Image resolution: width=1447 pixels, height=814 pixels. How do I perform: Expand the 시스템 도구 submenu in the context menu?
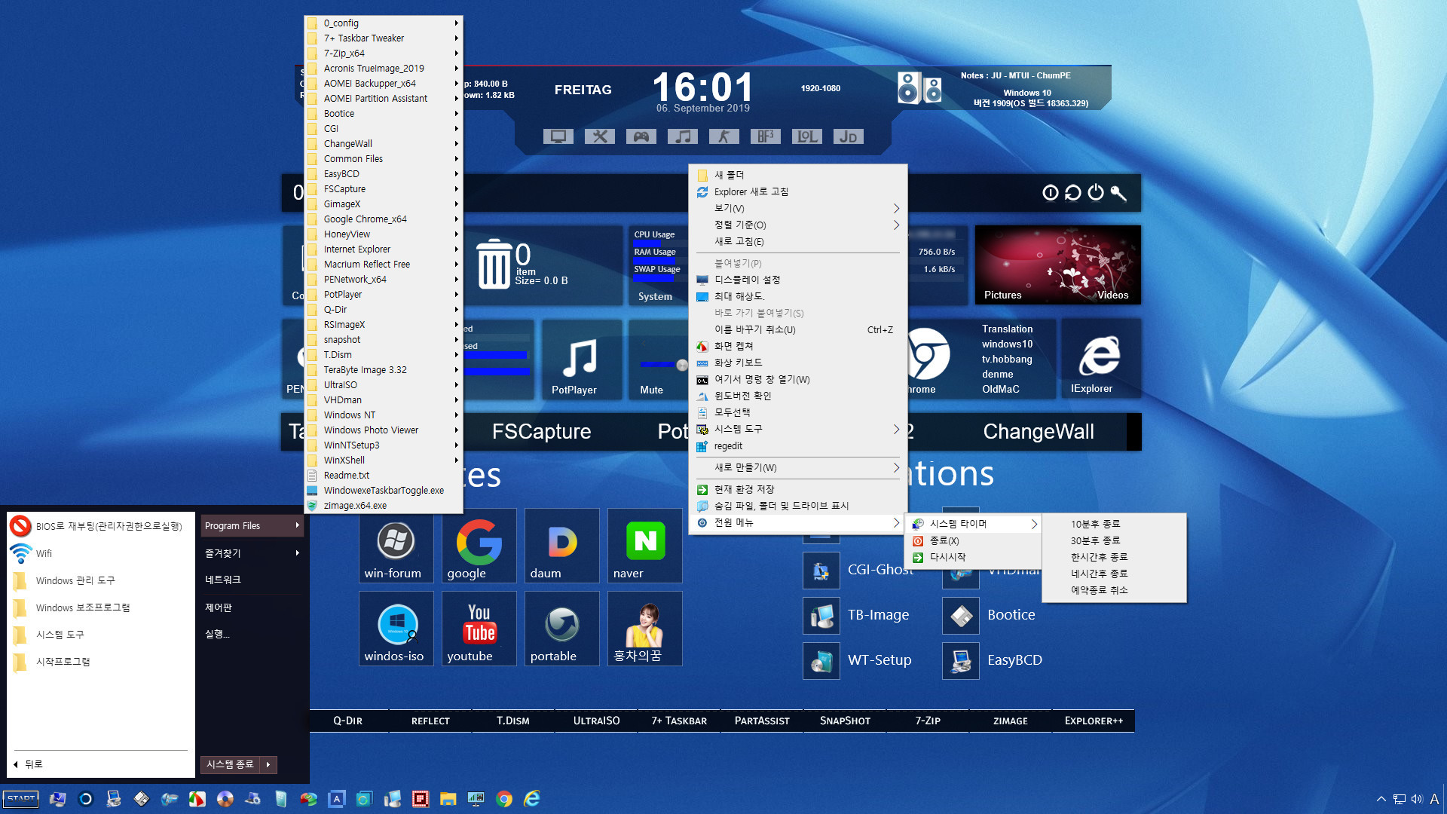[798, 429]
